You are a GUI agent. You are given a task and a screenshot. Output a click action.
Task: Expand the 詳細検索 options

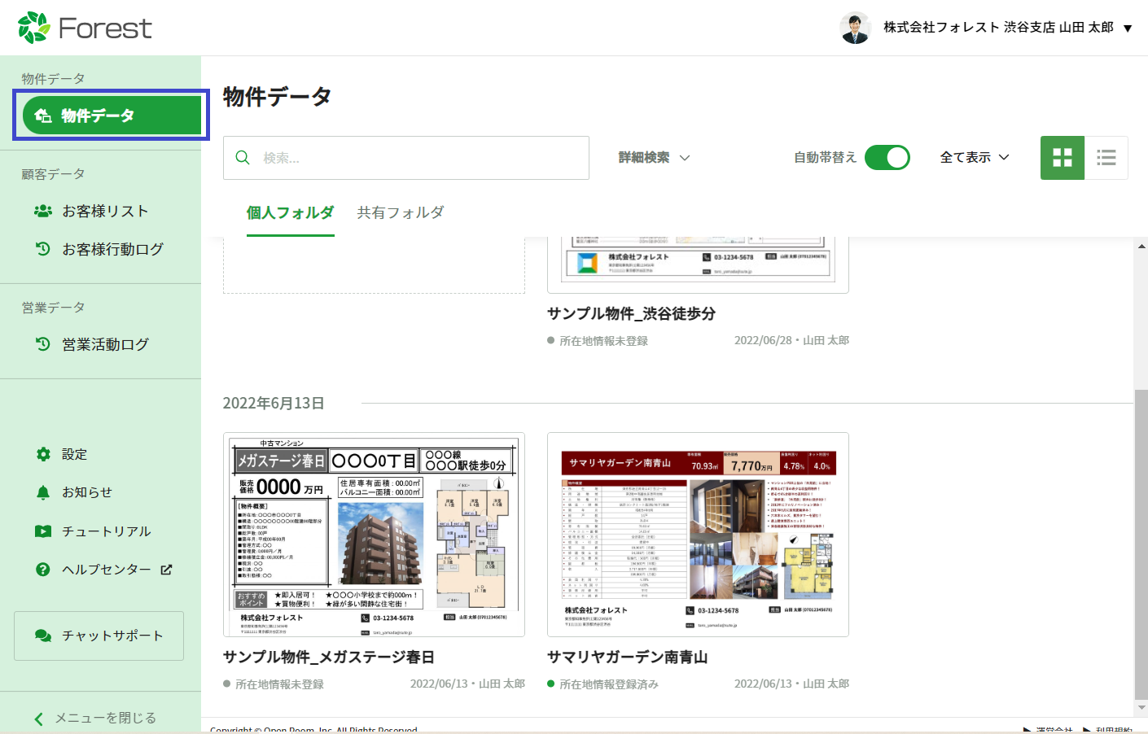(x=654, y=158)
